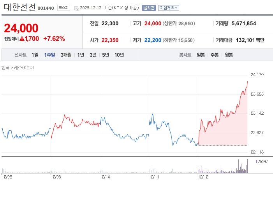Click the calendar icon beside the date
The image size is (273, 201).
pos(76,8)
